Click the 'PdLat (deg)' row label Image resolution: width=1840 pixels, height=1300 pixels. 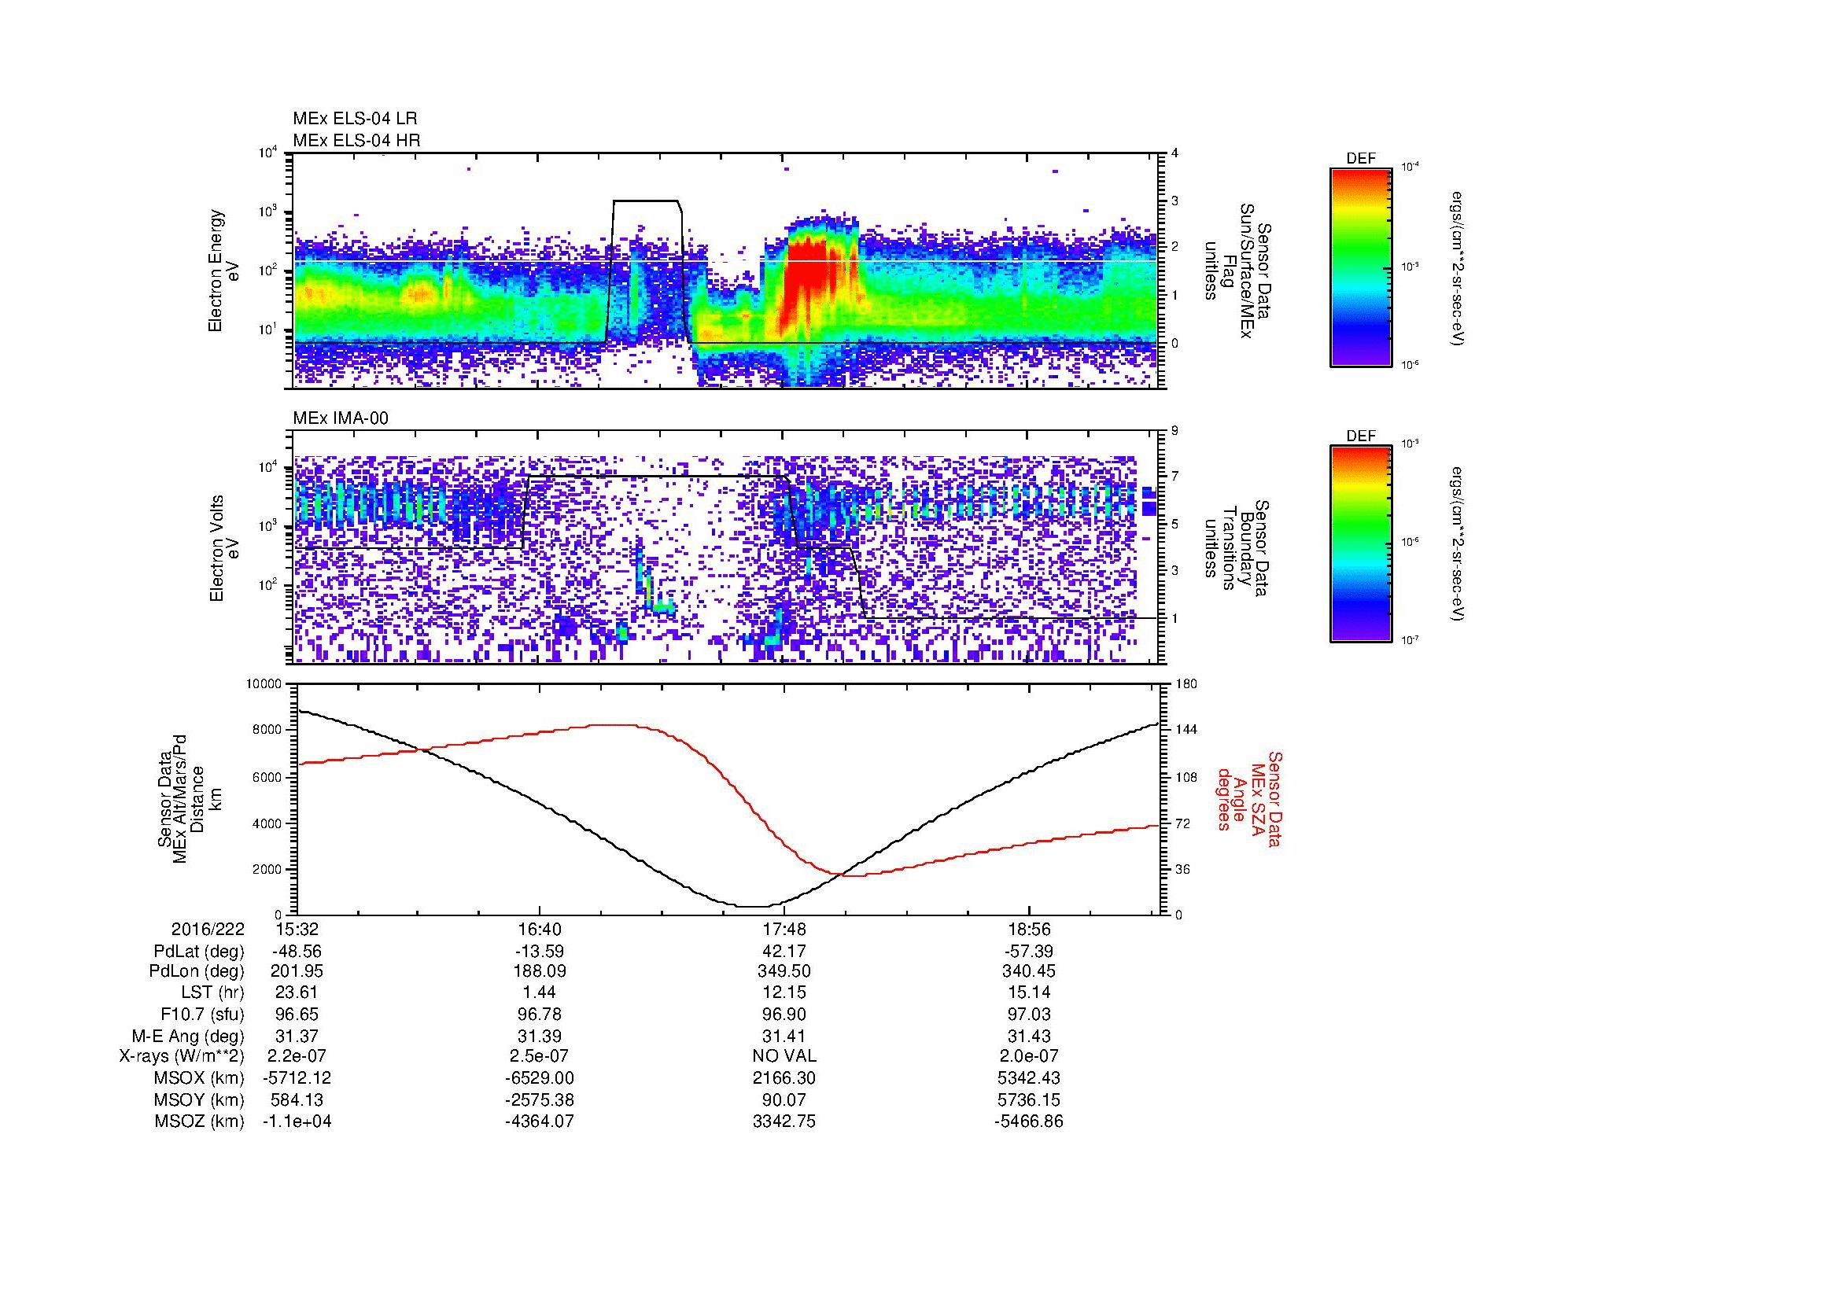coord(199,952)
